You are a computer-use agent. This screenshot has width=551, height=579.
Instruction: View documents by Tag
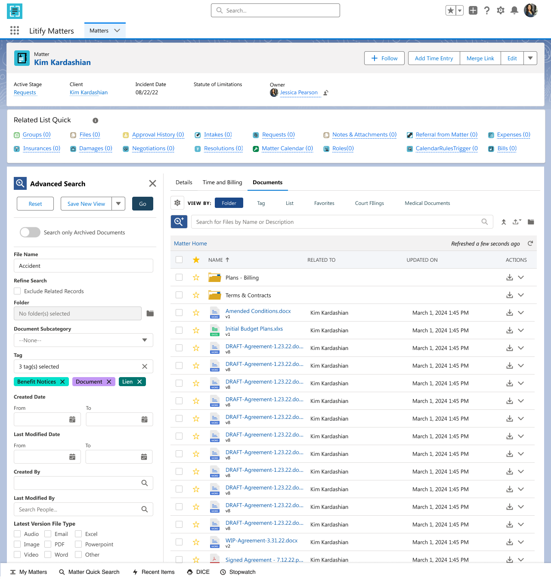(x=261, y=203)
